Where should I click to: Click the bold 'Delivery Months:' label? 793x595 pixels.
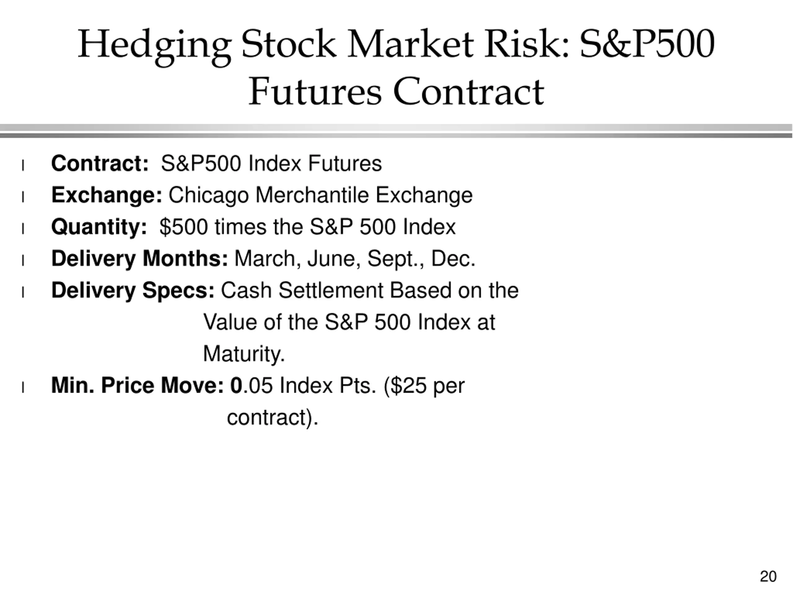(x=139, y=258)
